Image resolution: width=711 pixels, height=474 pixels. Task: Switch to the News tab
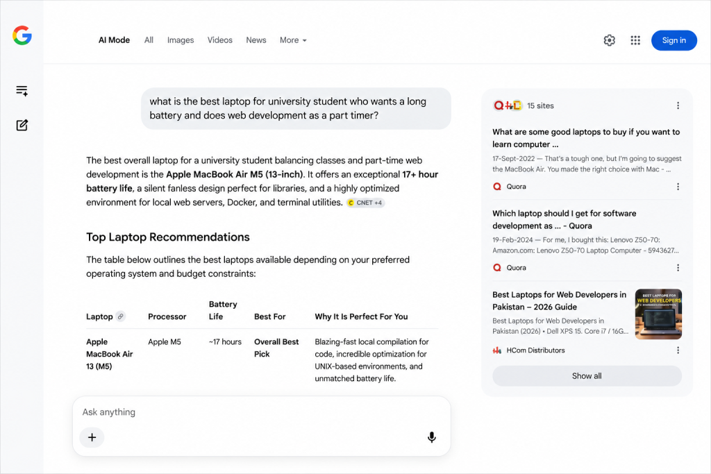pos(256,40)
